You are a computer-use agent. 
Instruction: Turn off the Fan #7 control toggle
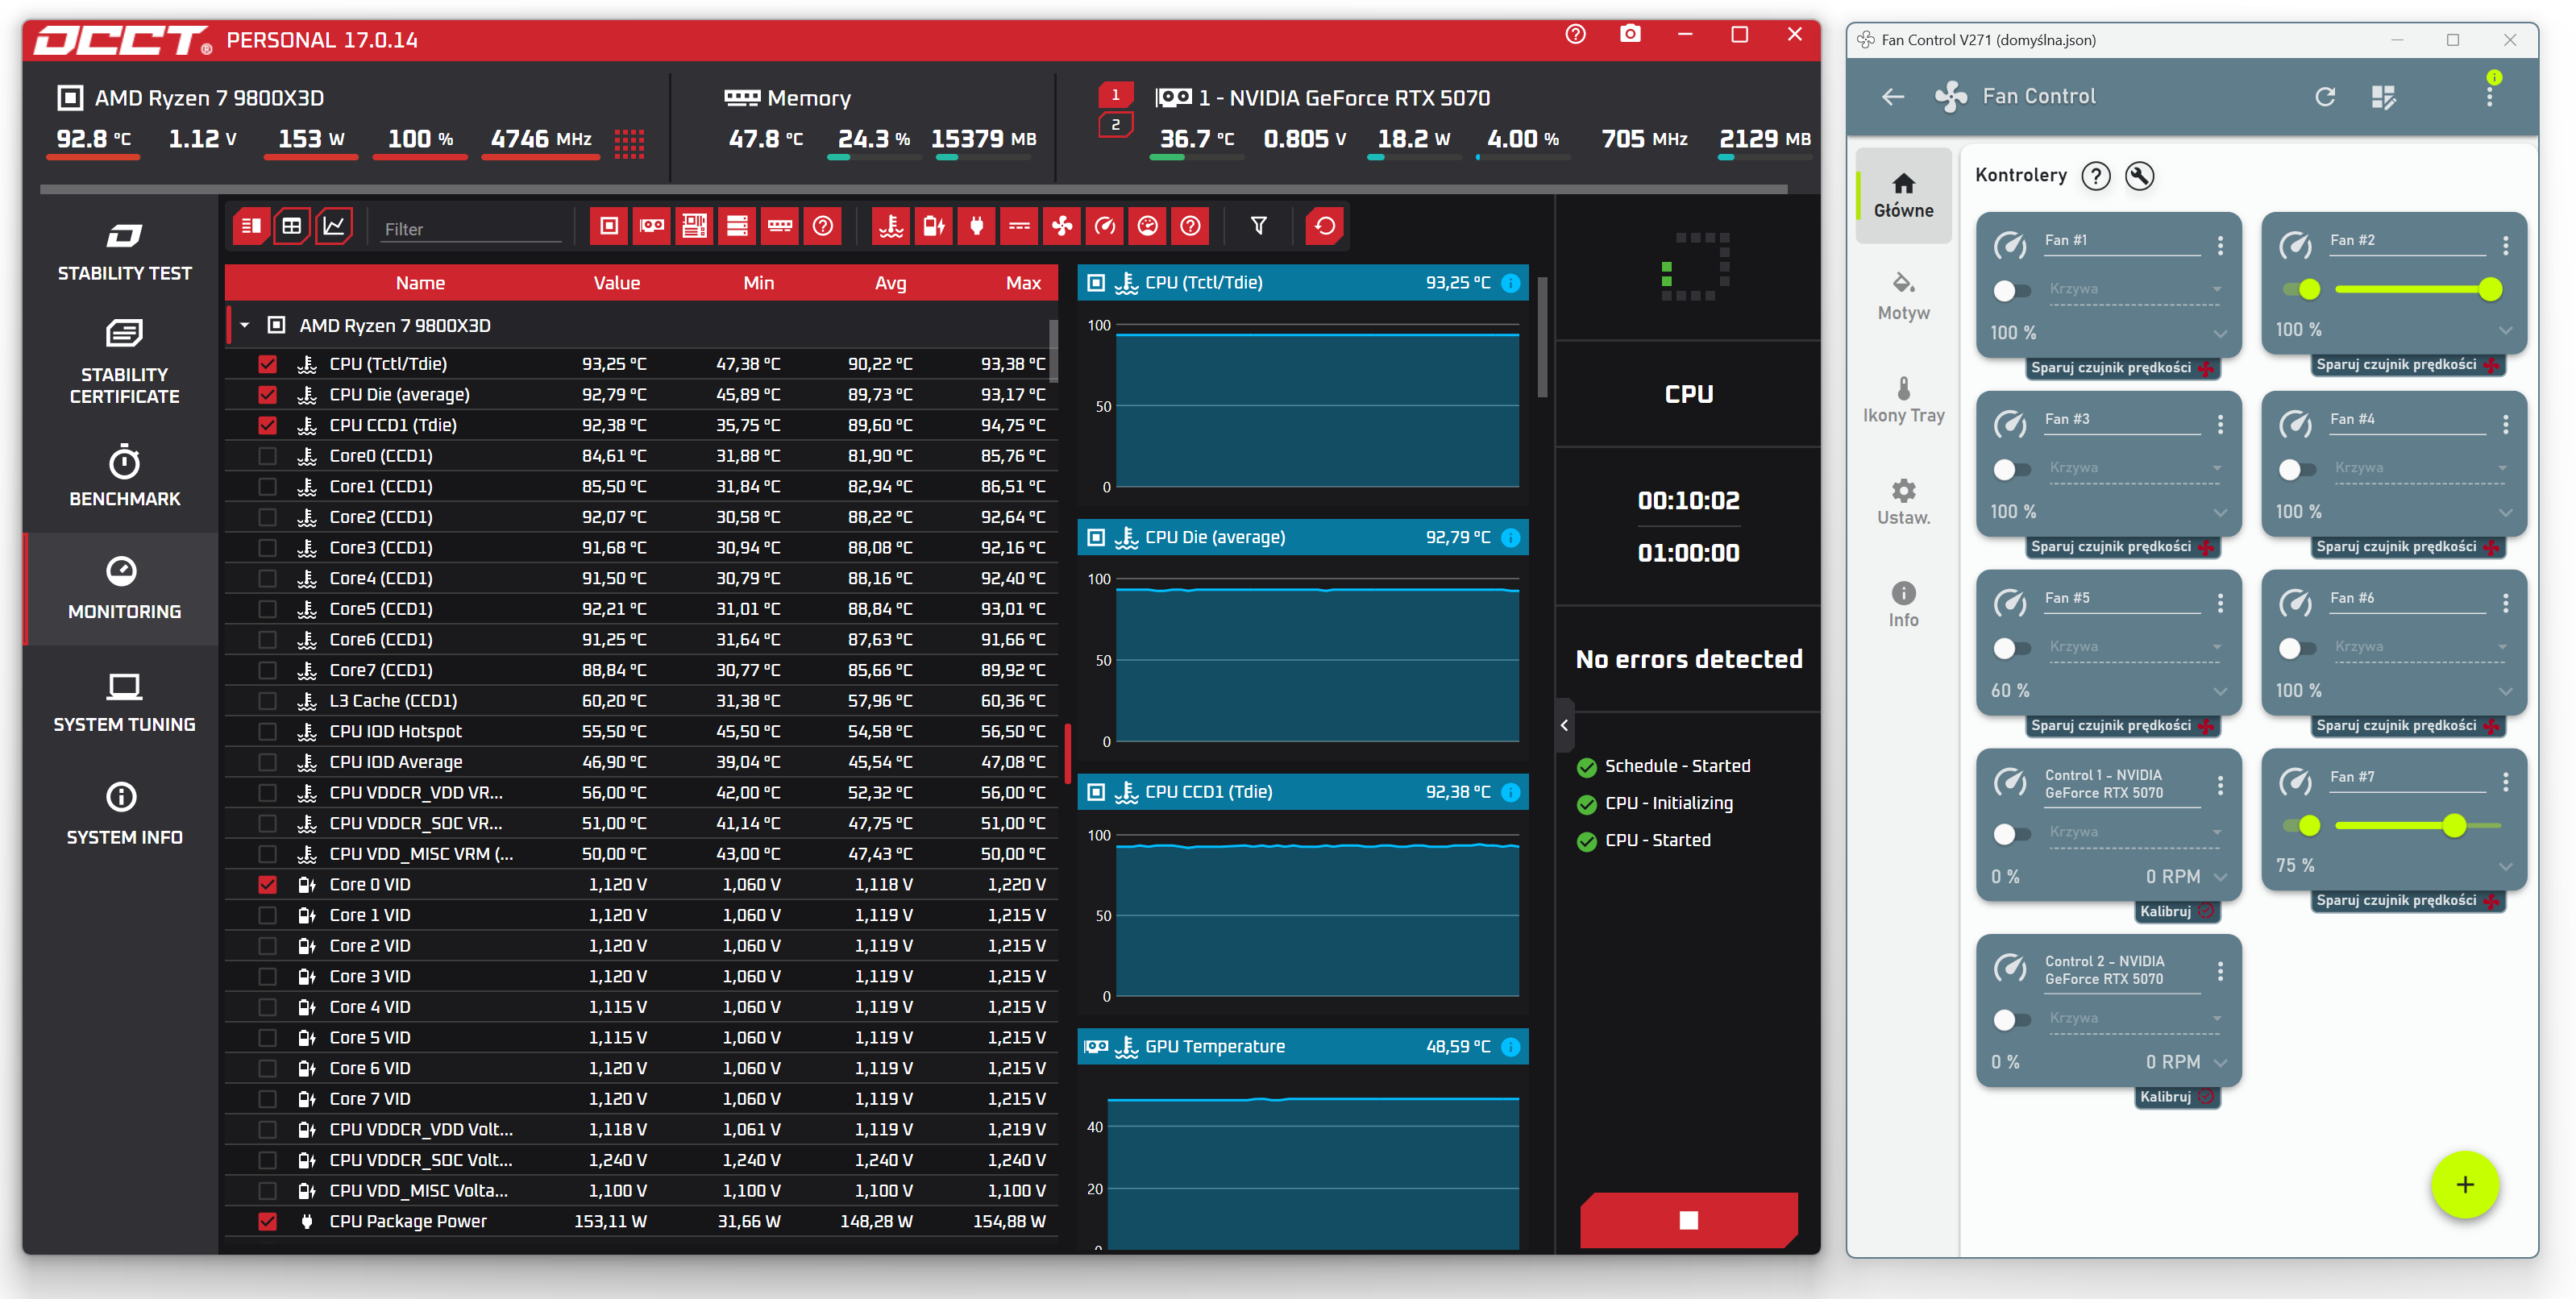point(2302,826)
